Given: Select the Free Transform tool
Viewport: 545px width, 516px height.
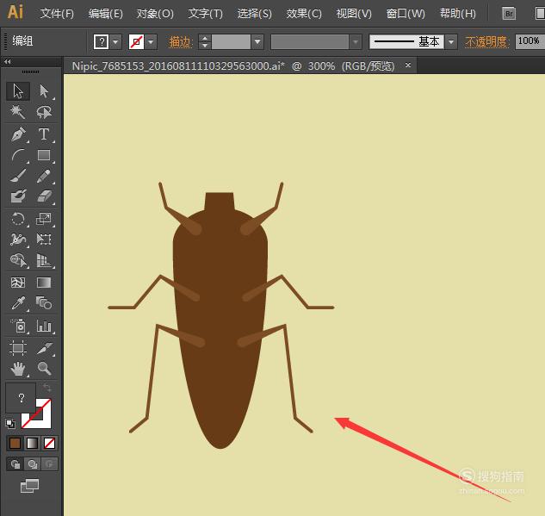Looking at the screenshot, I should (x=44, y=239).
